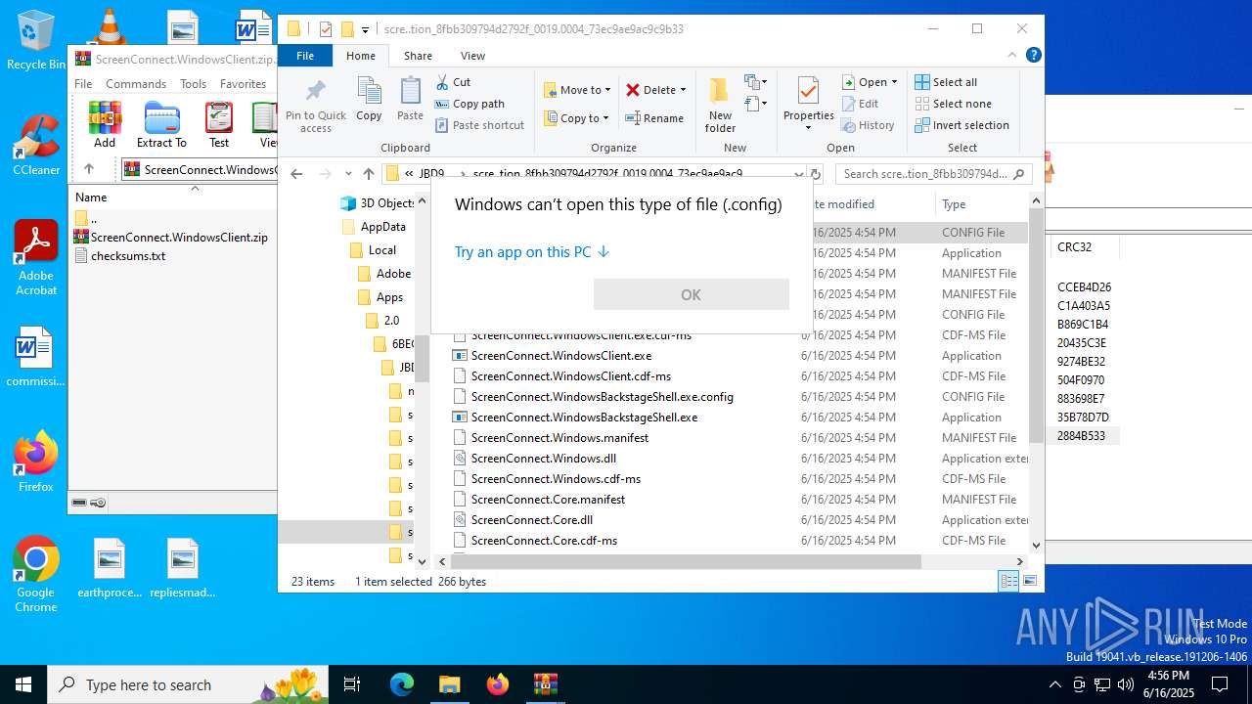The image size is (1252, 704).
Task: Click the taskbar search box
Action: coord(189,684)
